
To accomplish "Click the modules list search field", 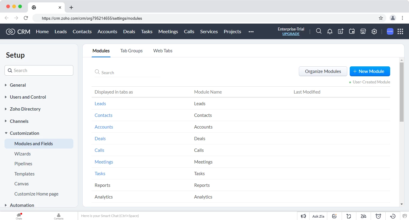I will click(x=128, y=72).
